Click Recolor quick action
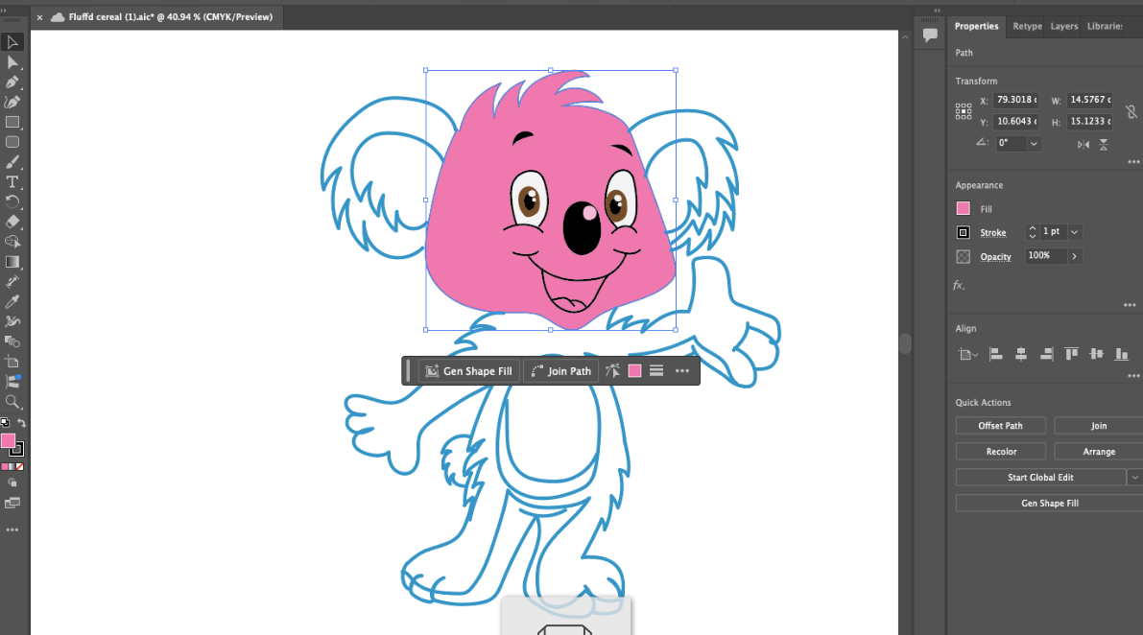This screenshot has height=635, width=1143. [1000, 452]
